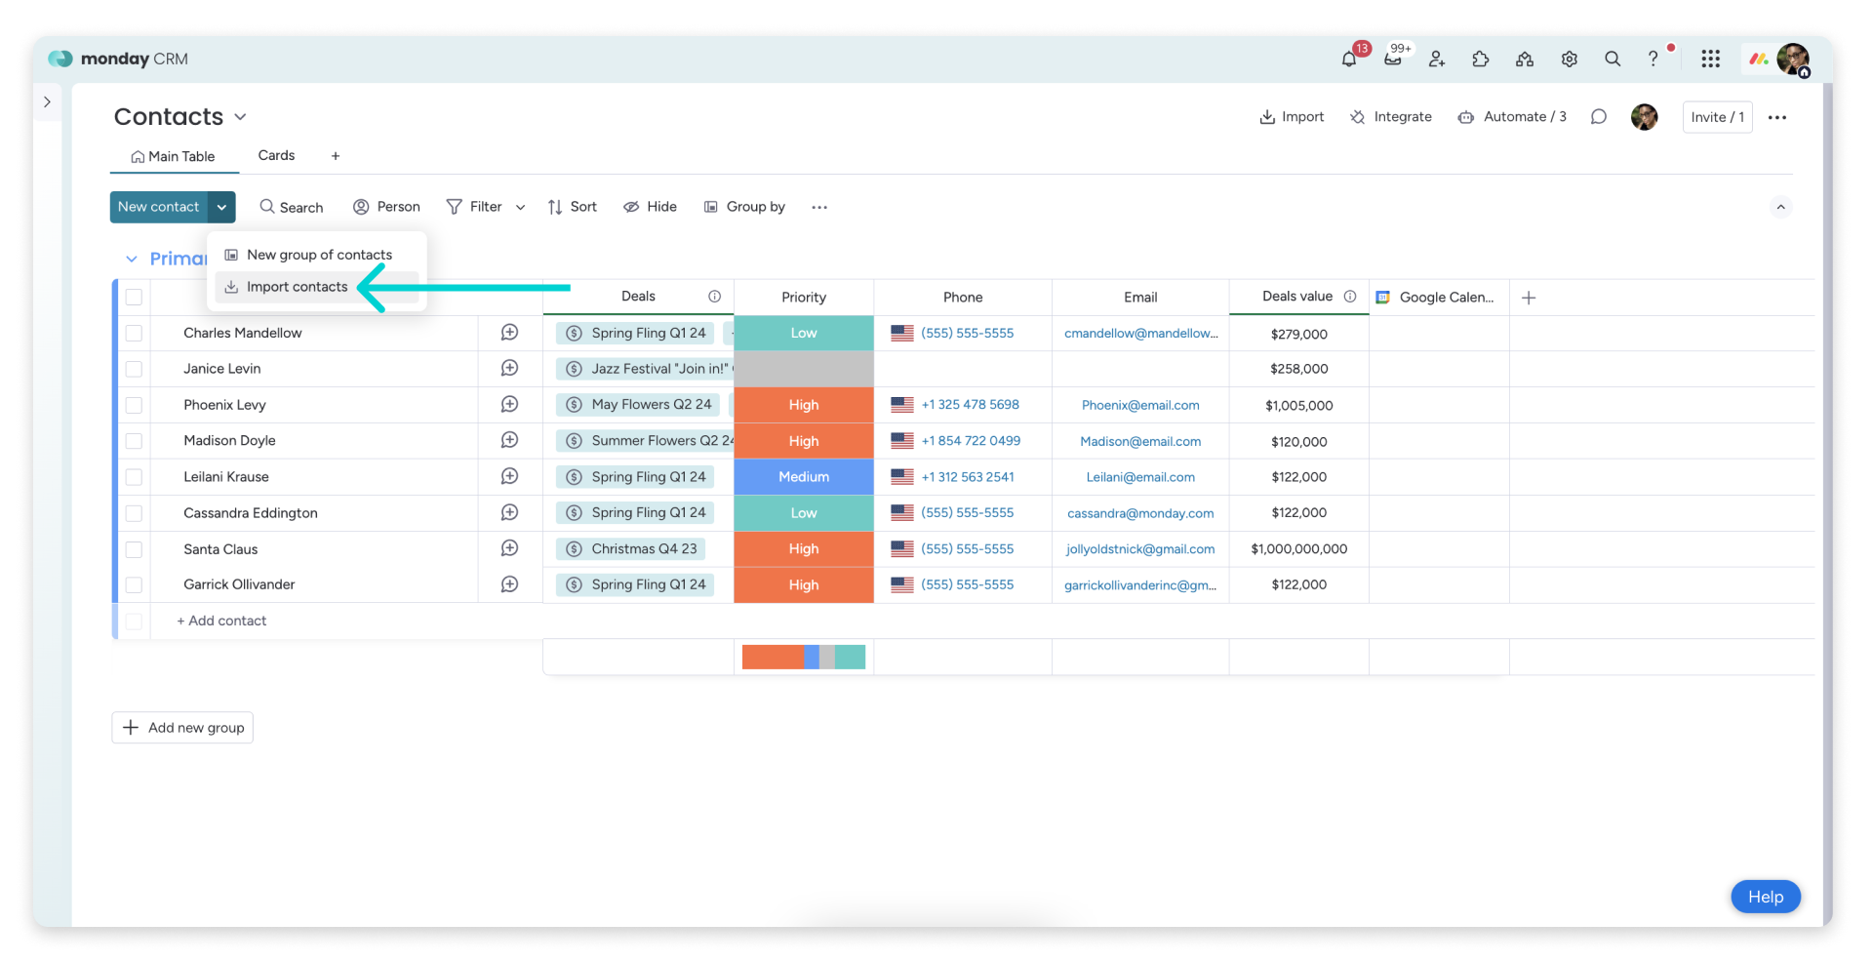This screenshot has height=963, width=1873.
Task: Open Automate / 3 automations
Action: coord(1512,117)
